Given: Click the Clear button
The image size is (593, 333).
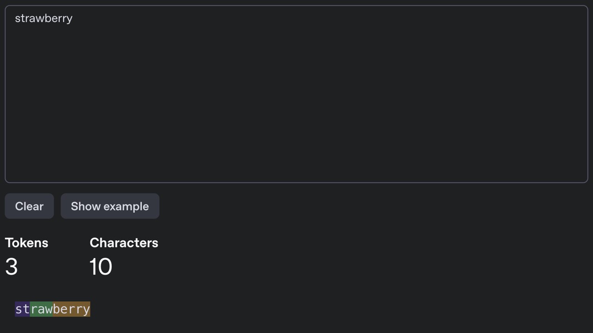Looking at the screenshot, I should click(x=29, y=206).
